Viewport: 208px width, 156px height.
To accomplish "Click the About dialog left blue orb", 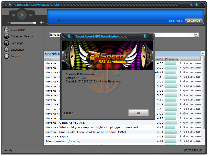I will tap(69, 36).
